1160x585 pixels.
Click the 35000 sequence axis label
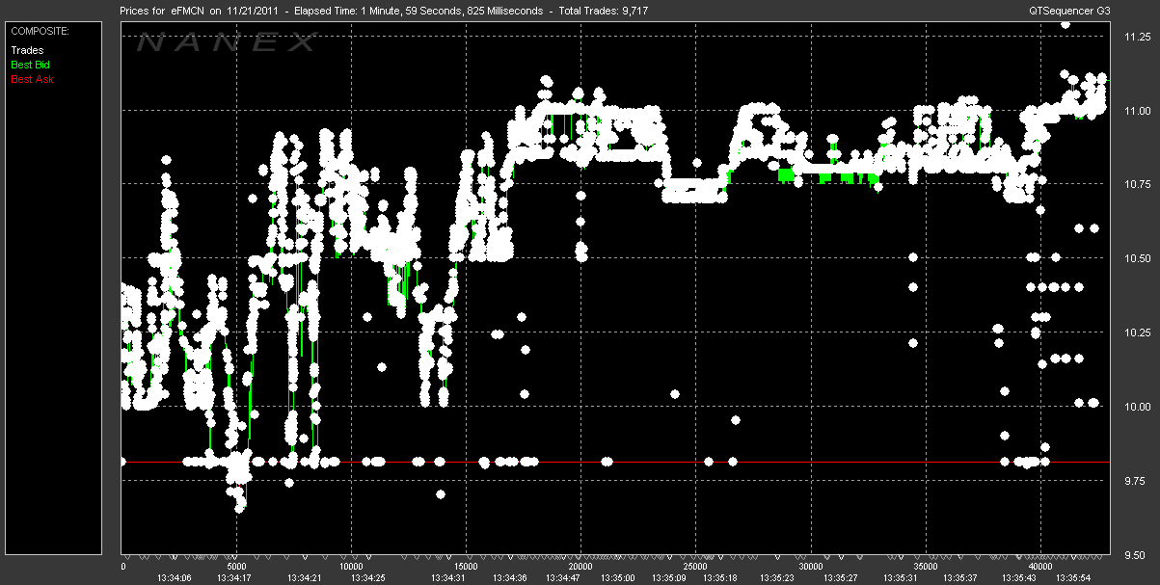coord(926,567)
